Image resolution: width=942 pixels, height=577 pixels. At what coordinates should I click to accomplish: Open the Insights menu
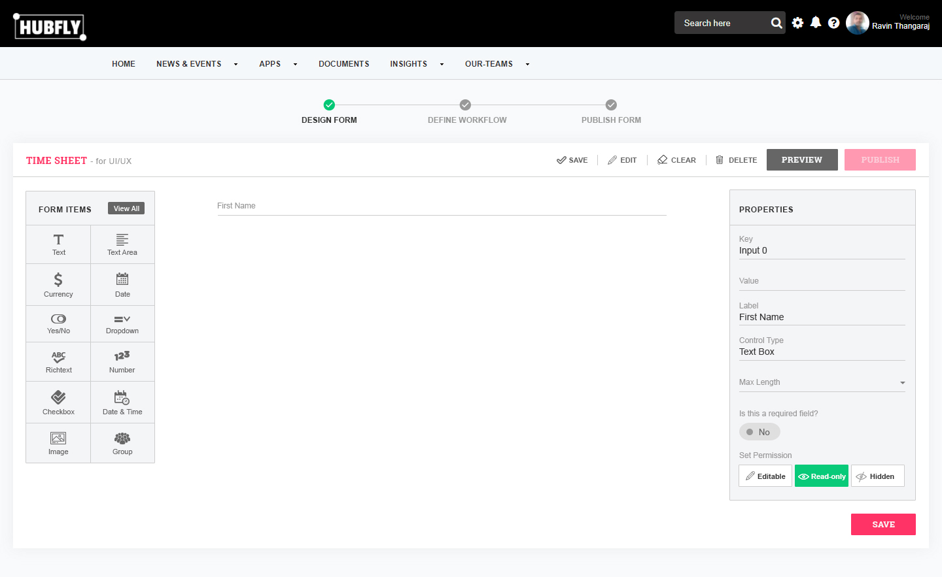409,64
